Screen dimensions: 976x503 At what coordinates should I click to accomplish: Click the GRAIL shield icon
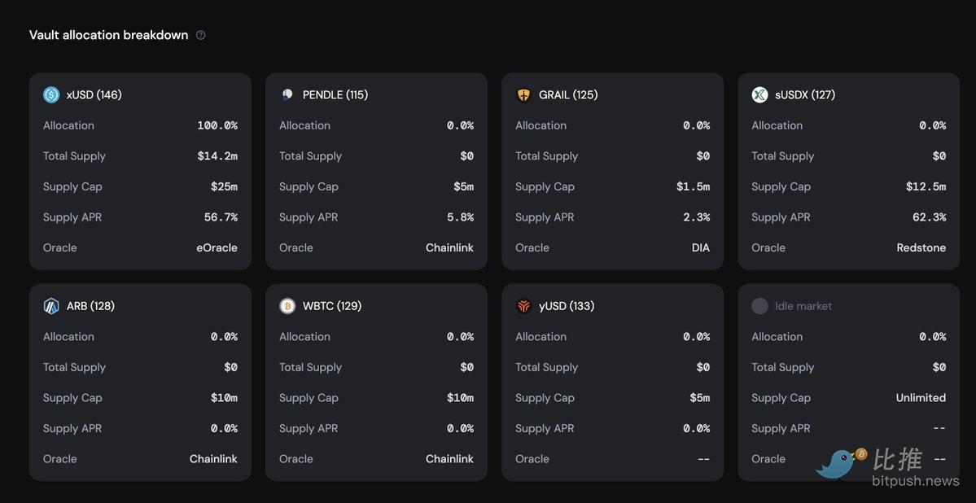[x=523, y=94]
